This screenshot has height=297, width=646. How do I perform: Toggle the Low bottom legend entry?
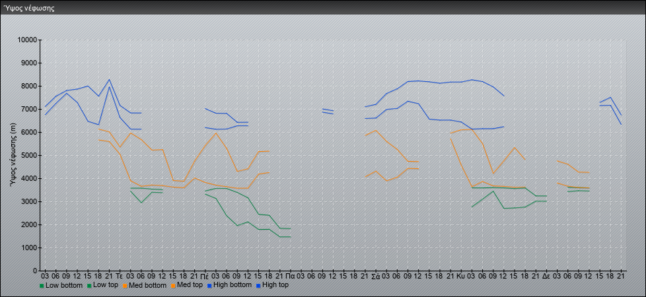[61, 285]
